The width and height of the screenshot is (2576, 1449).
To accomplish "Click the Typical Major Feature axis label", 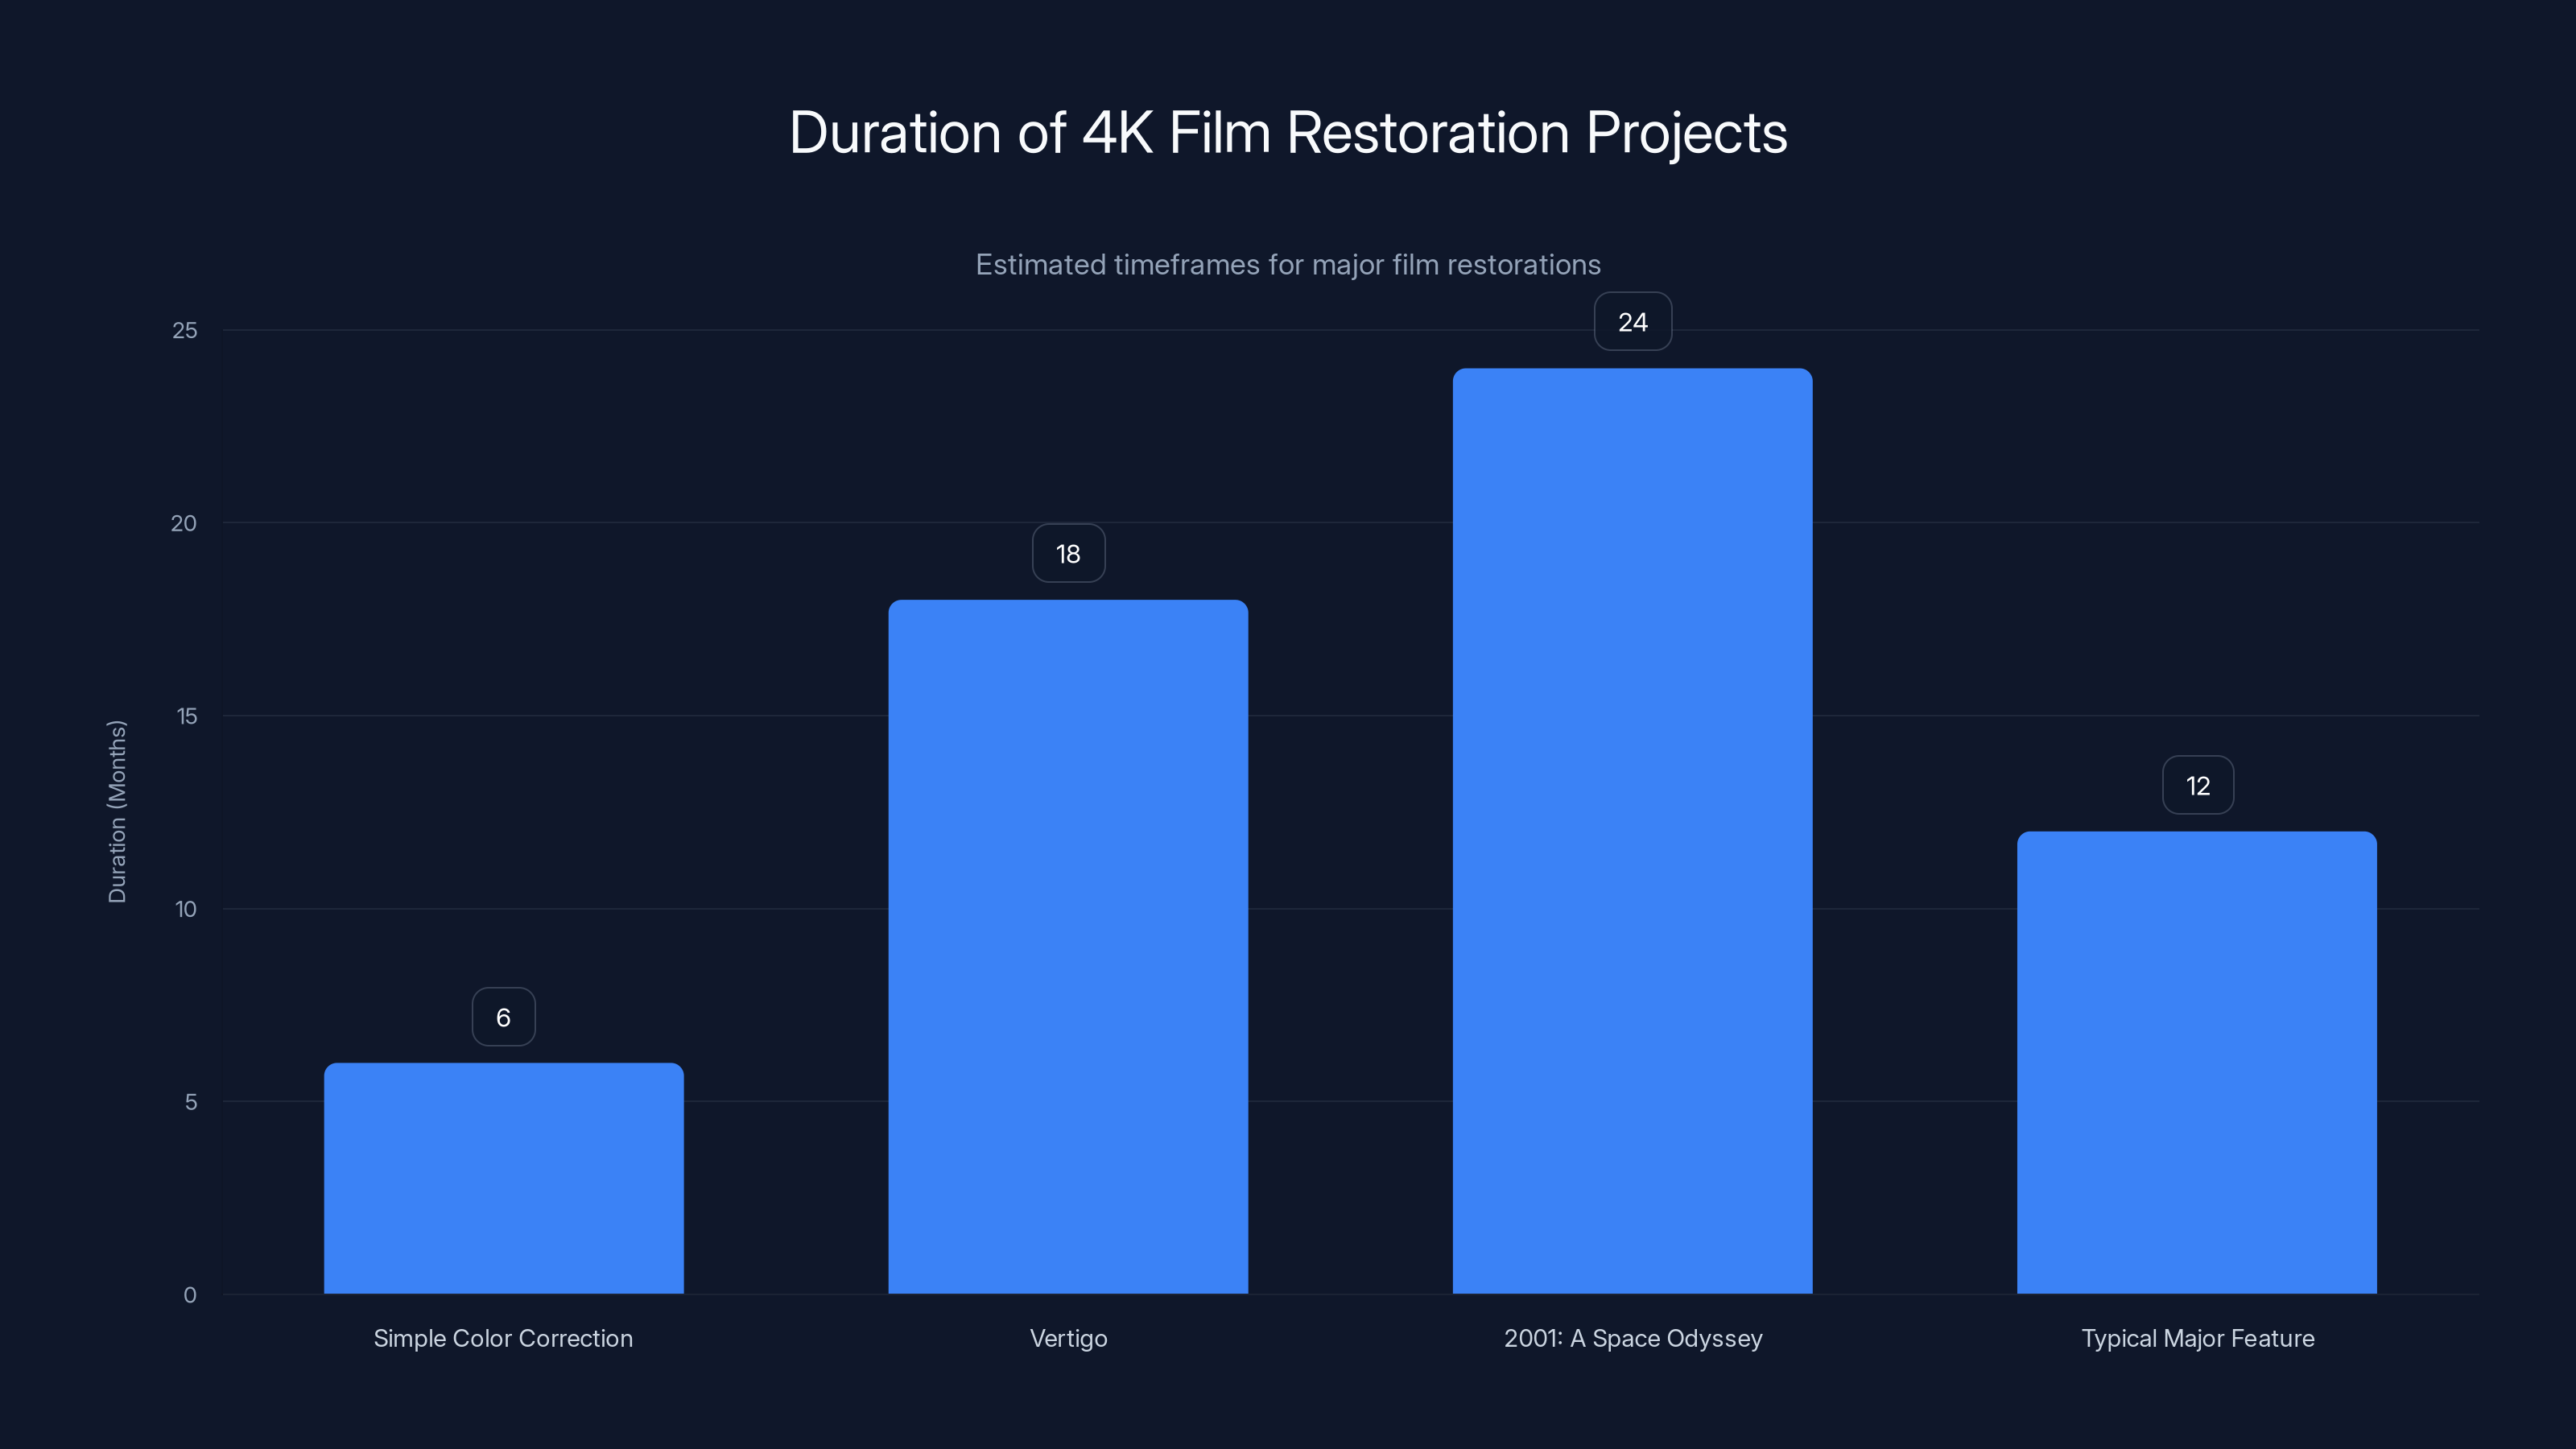I will click(x=2198, y=1338).
